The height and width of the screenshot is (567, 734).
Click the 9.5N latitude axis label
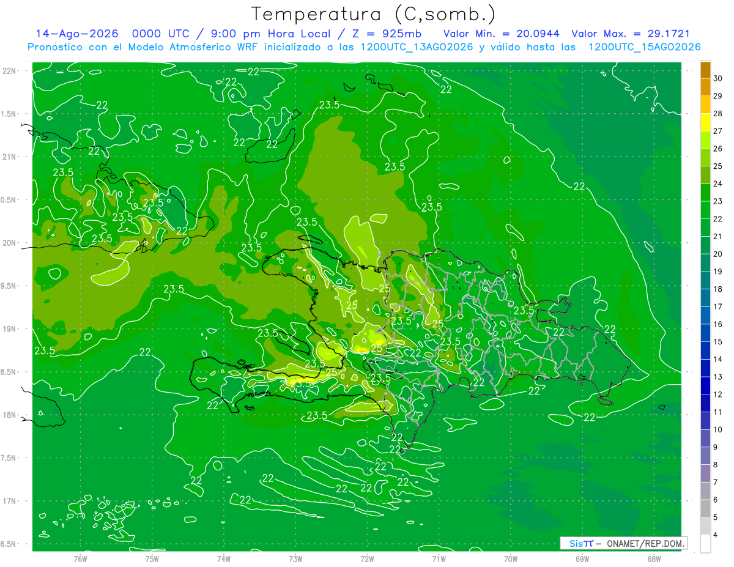10,286
